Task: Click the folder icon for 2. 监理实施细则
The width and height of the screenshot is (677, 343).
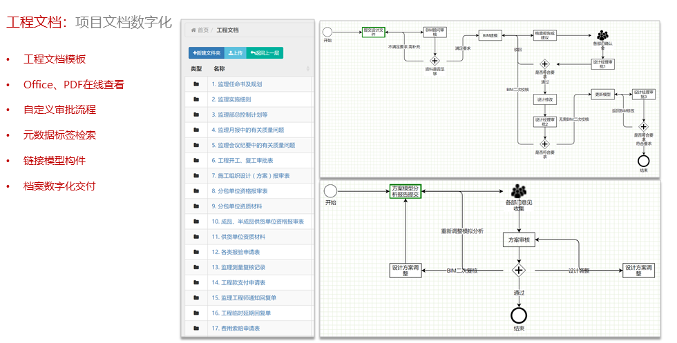Action: pos(196,99)
